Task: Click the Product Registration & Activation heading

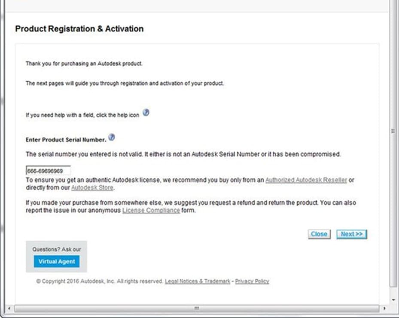Action: click(x=79, y=29)
